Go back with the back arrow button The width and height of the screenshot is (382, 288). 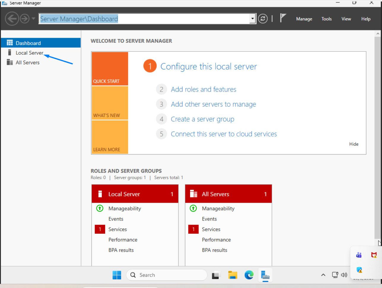point(12,19)
